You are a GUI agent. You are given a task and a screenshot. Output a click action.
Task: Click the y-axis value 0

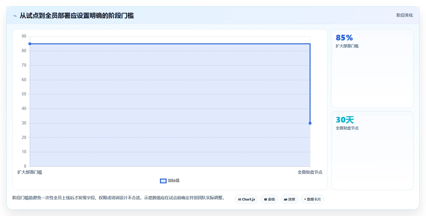25,166
